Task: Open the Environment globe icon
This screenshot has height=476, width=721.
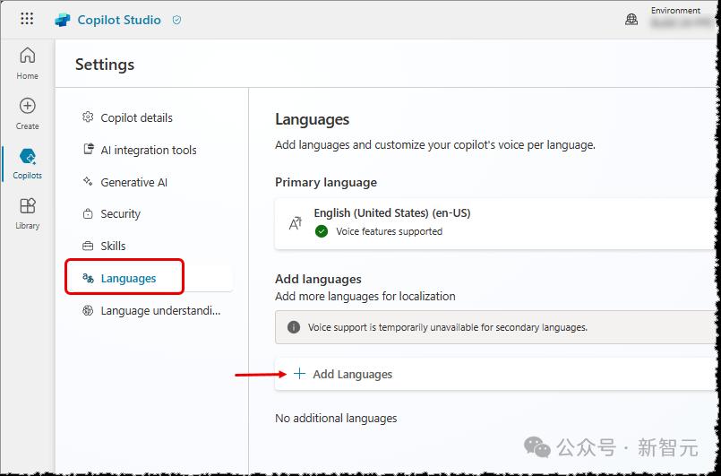Action: point(632,19)
